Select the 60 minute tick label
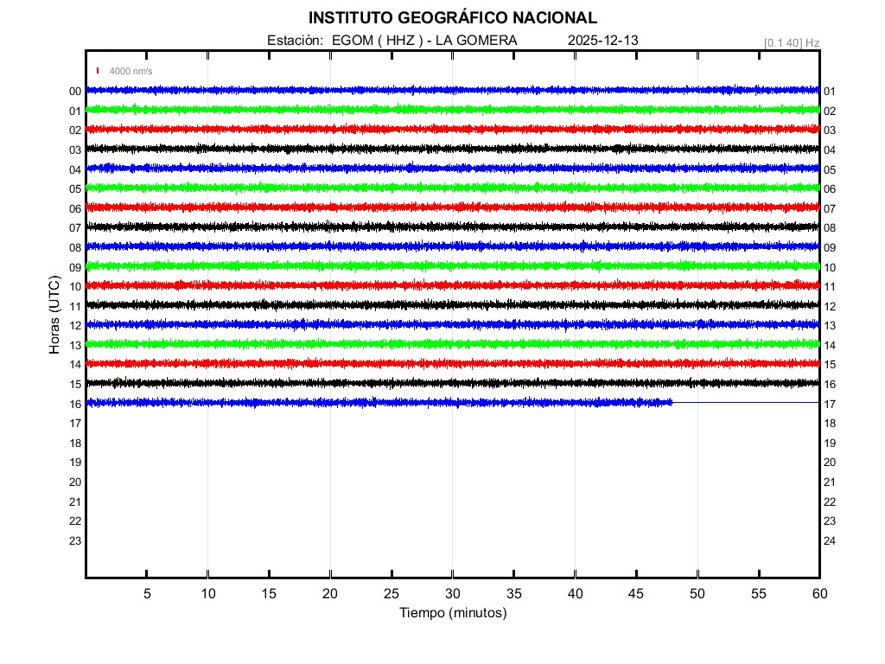The width and height of the screenshot is (885, 664). [818, 594]
